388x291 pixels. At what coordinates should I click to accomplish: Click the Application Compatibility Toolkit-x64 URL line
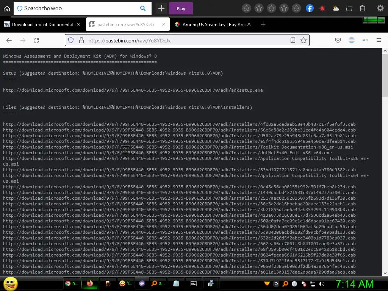click(x=186, y=178)
